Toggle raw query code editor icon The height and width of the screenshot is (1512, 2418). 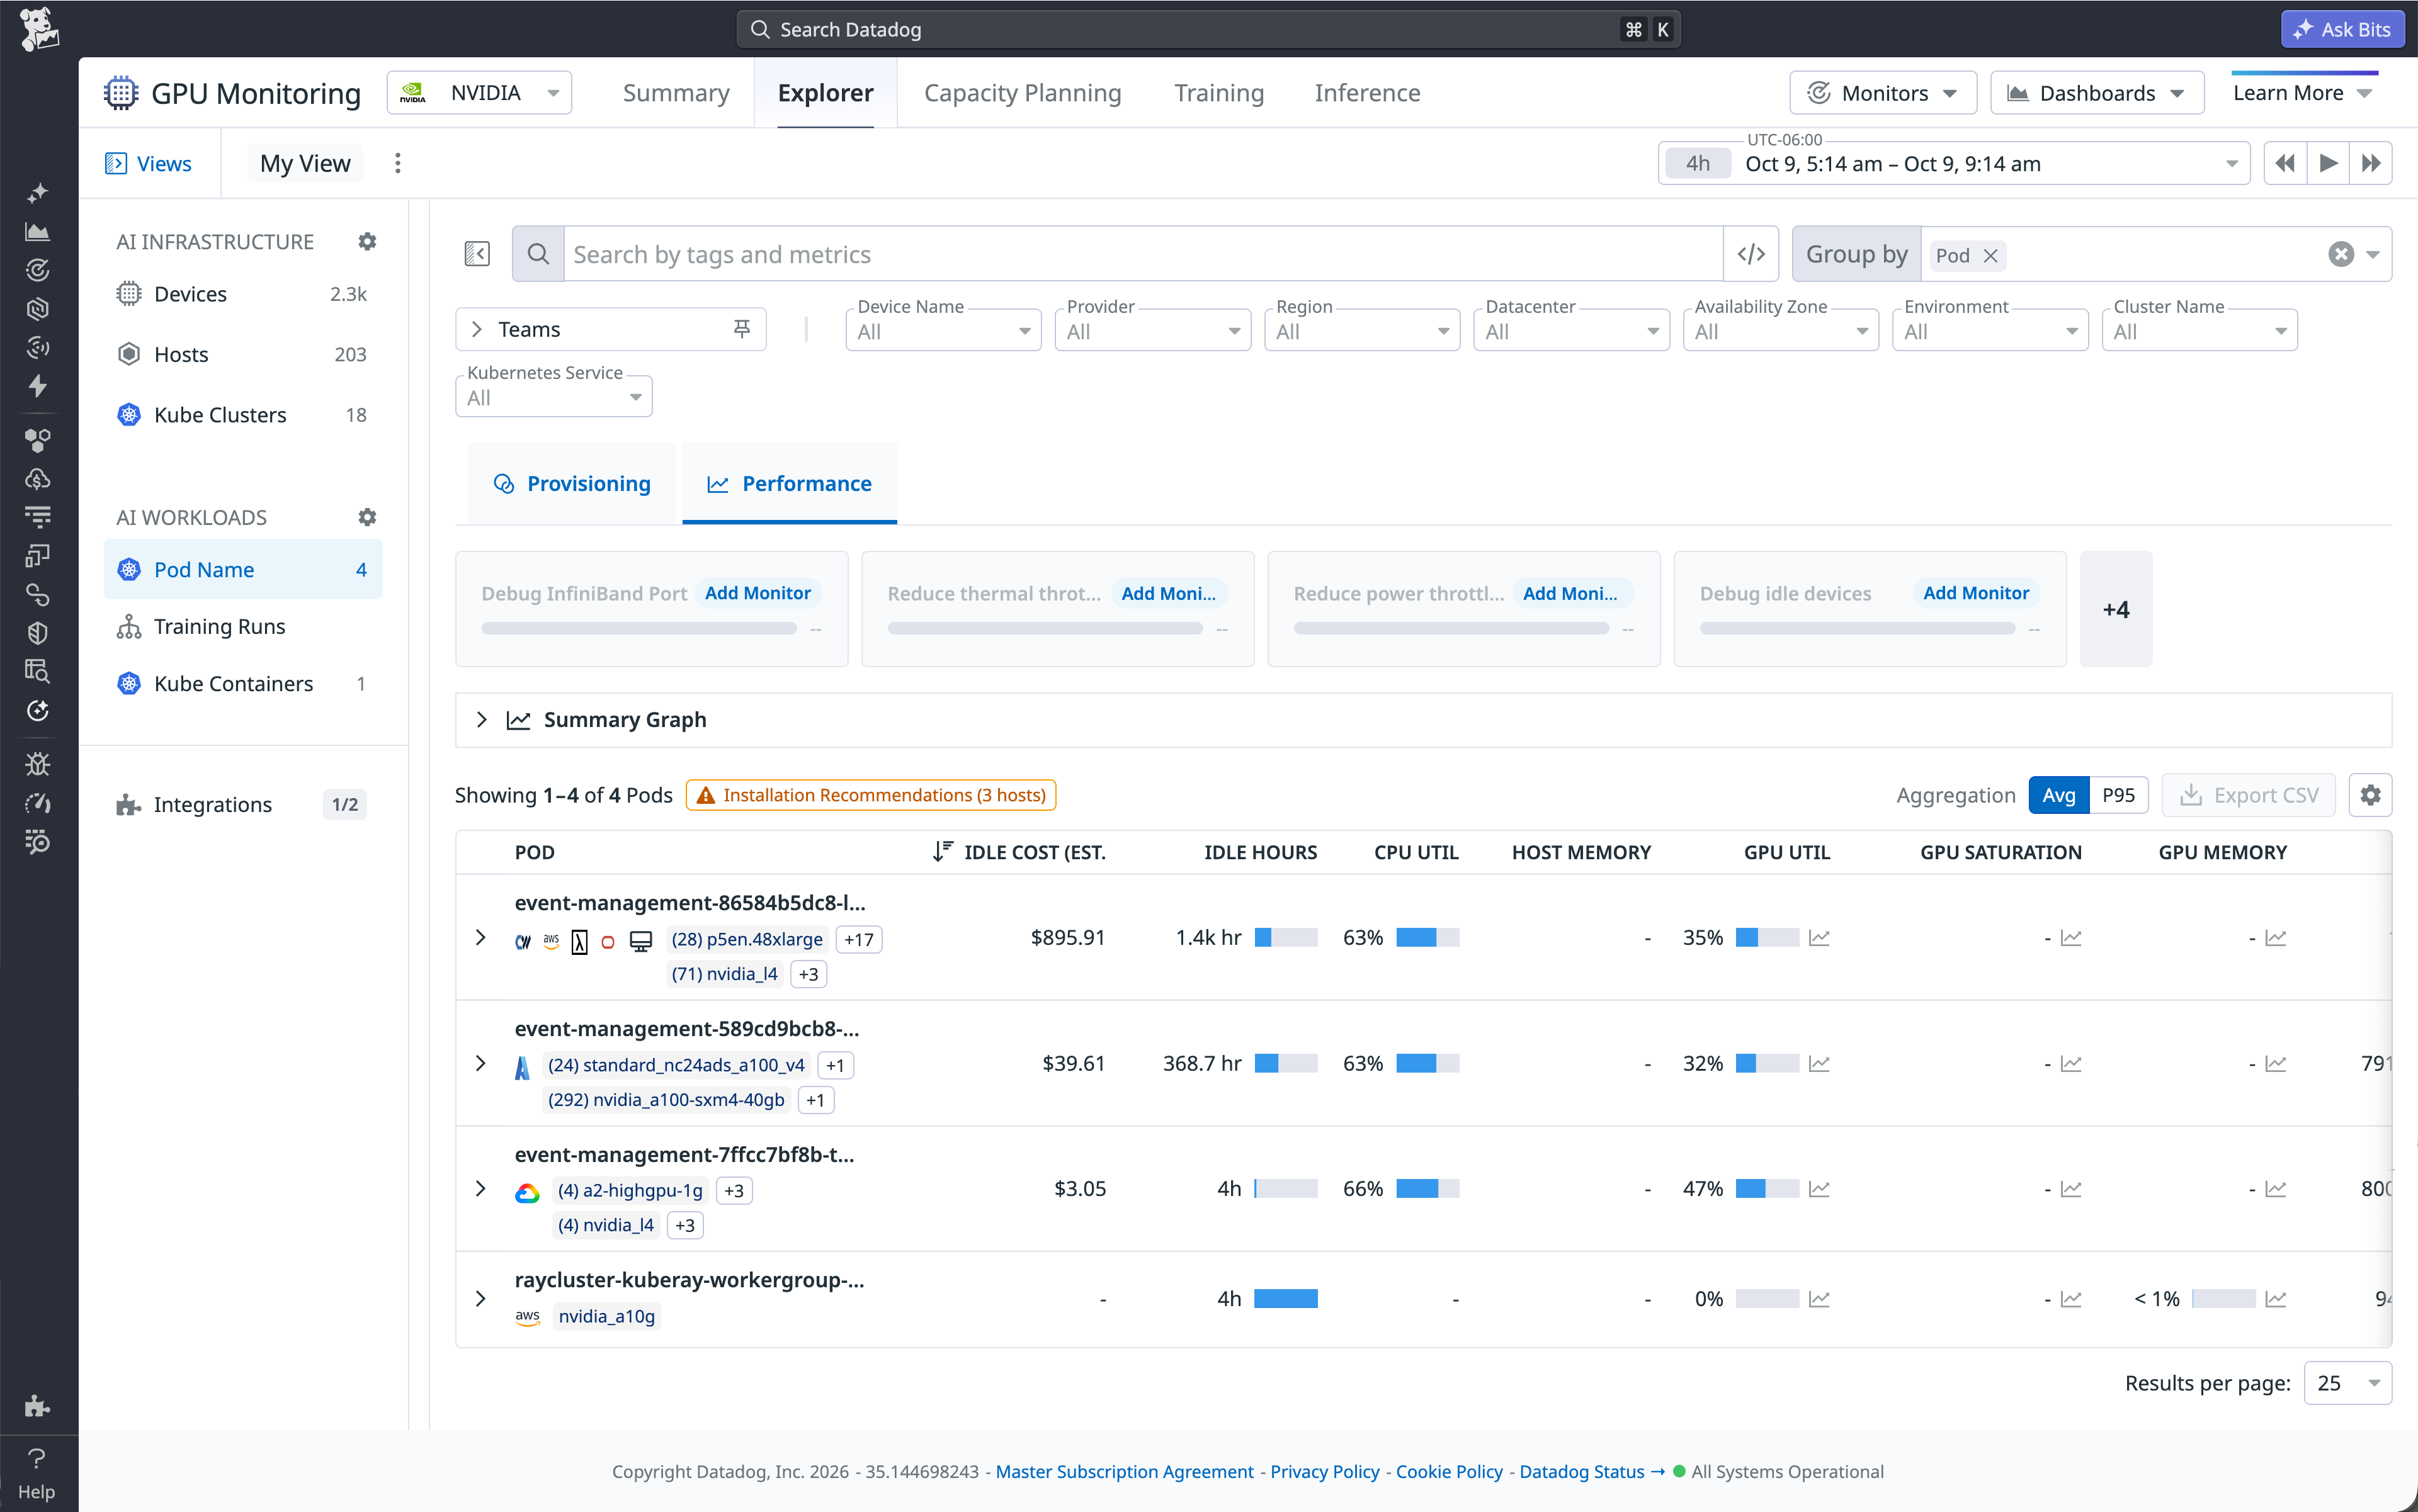pos(1751,254)
